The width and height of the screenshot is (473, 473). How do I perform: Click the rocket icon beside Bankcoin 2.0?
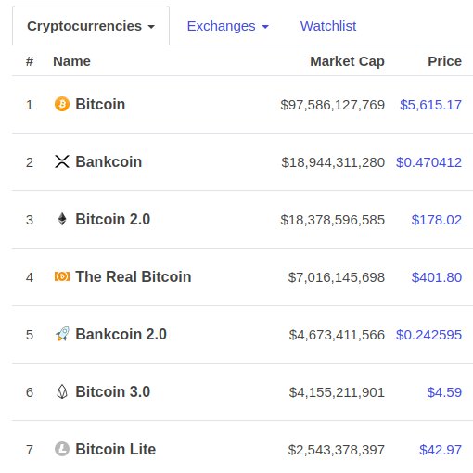[62, 334]
